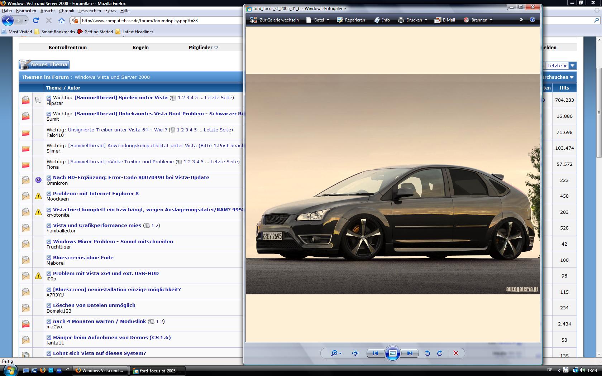This screenshot has width=602, height=376.
Task: Toggle checkbox for Windows Mixer Problem thread
Action: point(49,242)
